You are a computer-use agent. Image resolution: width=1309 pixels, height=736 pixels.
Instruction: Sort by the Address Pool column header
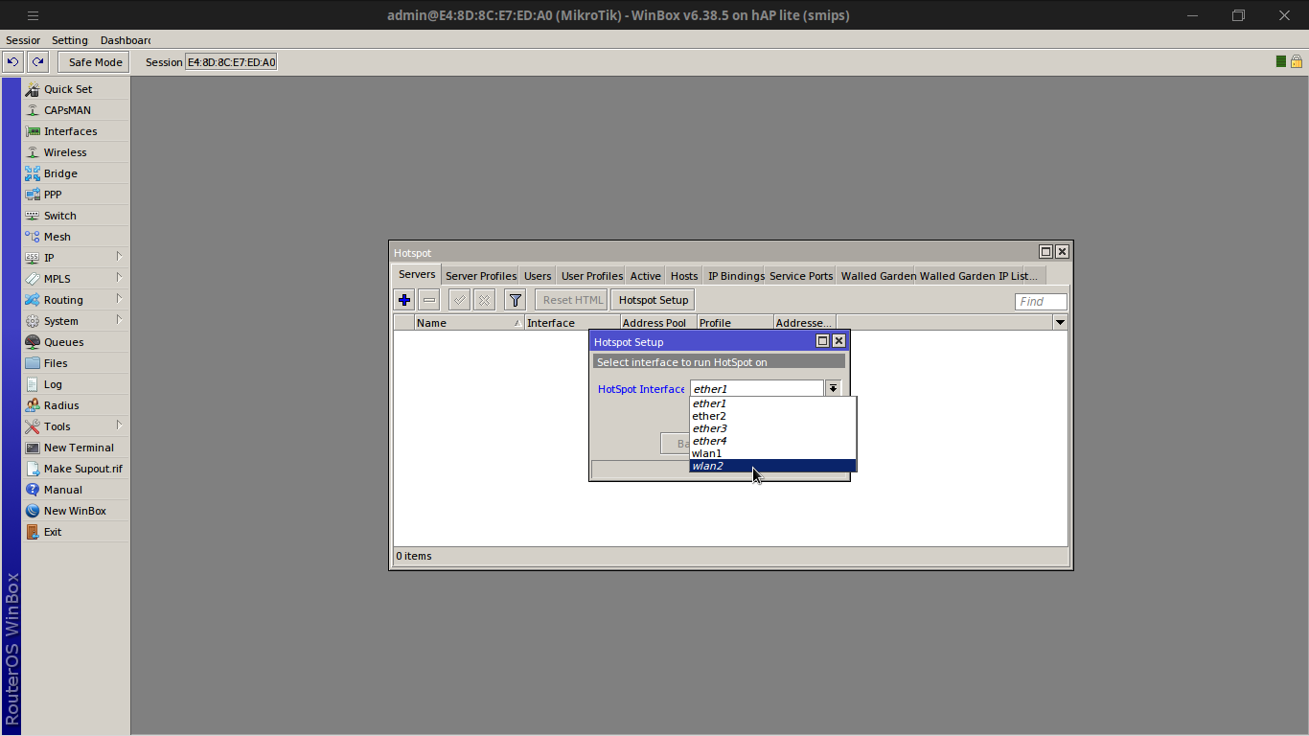658,323
